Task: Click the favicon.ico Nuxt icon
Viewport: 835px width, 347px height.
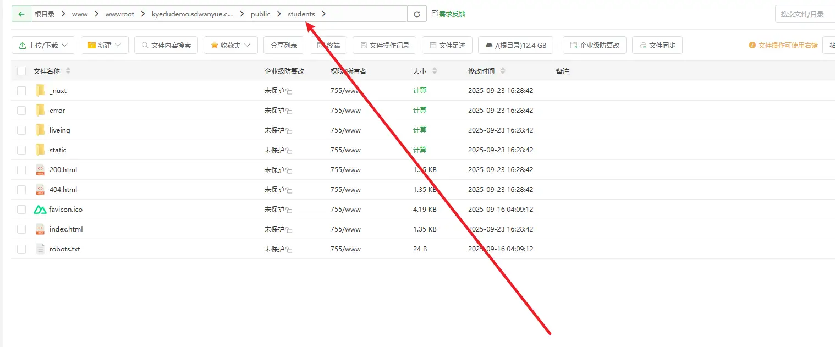Action: pyautogui.click(x=40, y=210)
